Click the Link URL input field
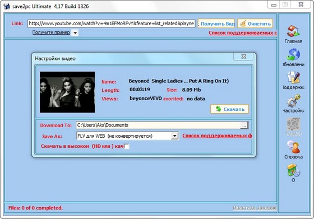The image size is (314, 219). click(x=112, y=24)
